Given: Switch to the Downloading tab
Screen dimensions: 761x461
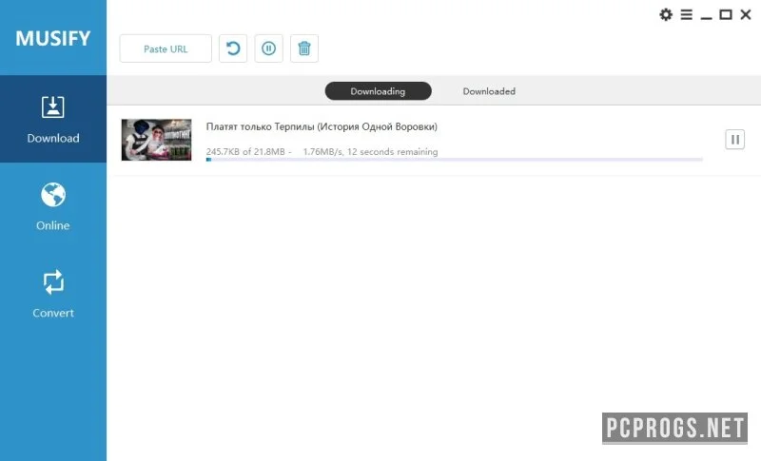Looking at the screenshot, I should 378,91.
